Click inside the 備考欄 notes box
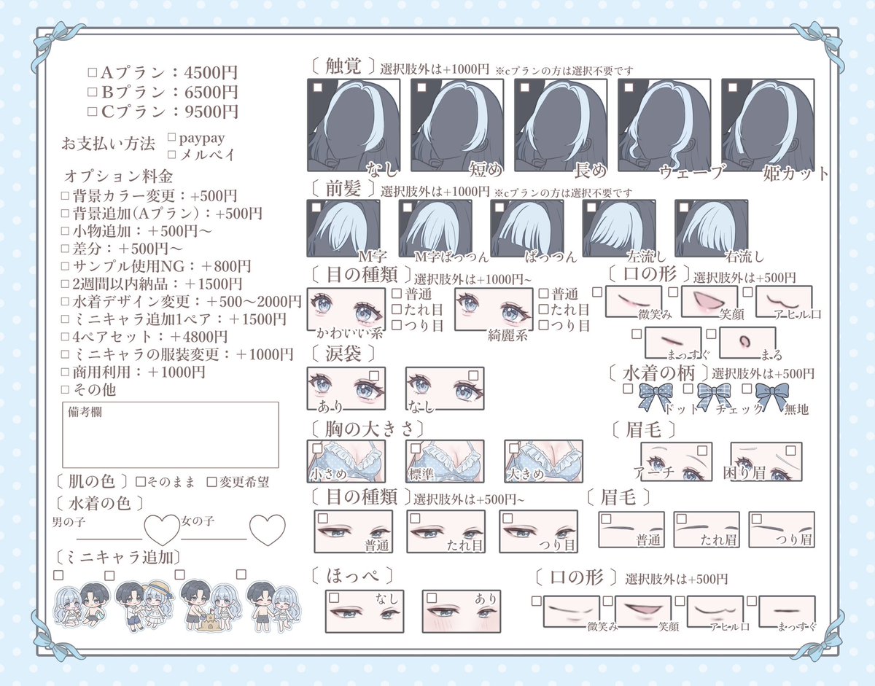875x686 pixels. coord(170,435)
